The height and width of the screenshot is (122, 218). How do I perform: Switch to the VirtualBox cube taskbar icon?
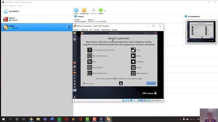pyautogui.click(x=102, y=119)
